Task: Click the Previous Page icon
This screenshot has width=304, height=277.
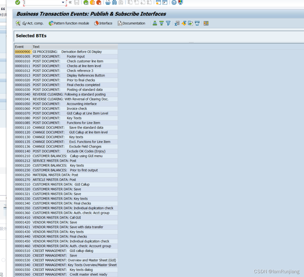Action: click(x=137, y=2)
